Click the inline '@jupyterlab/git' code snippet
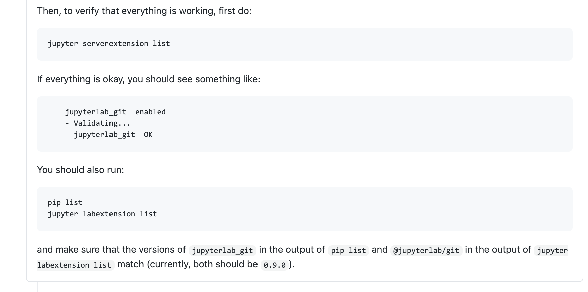The image size is (588, 292). pyautogui.click(x=426, y=250)
